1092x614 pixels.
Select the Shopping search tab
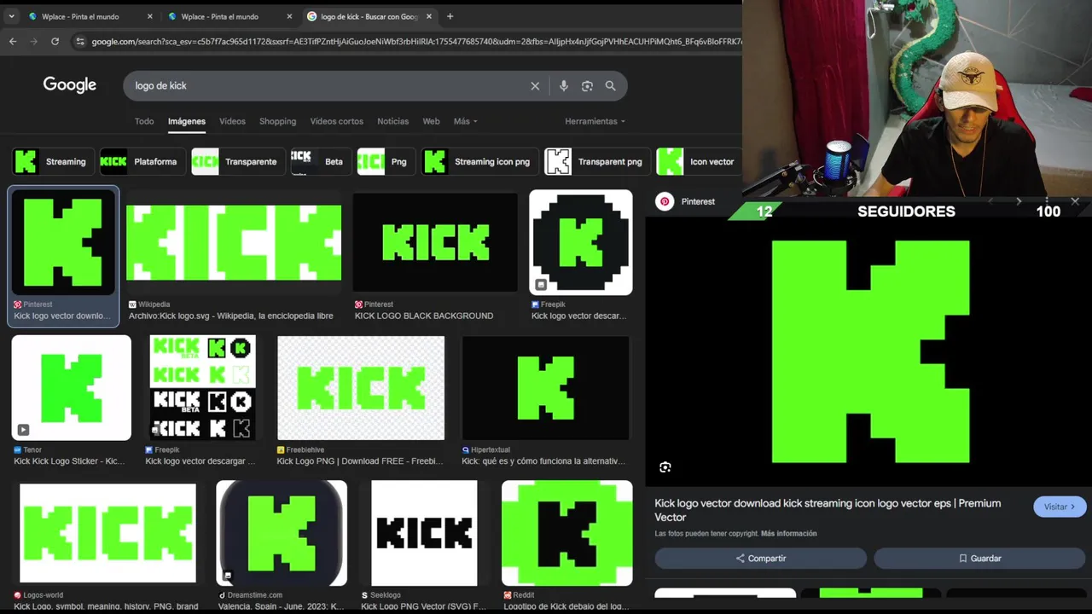[x=277, y=121]
